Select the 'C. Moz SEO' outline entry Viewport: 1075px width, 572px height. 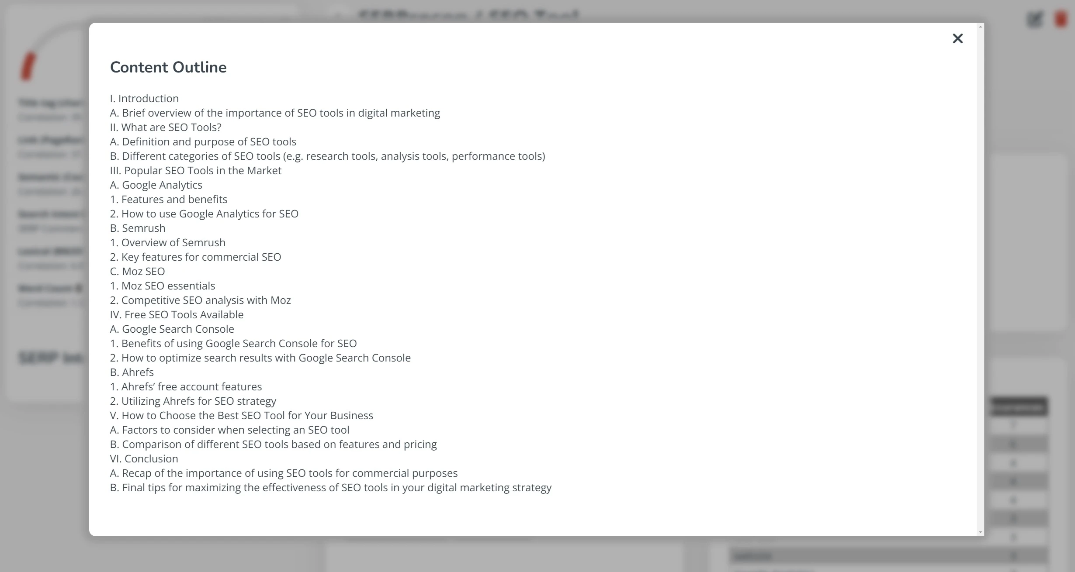(x=138, y=272)
